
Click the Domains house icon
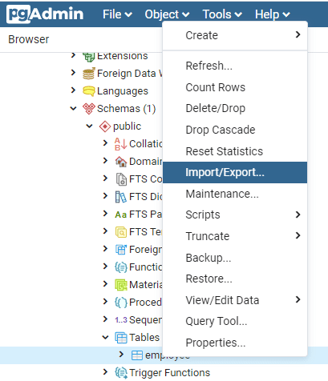click(121, 162)
